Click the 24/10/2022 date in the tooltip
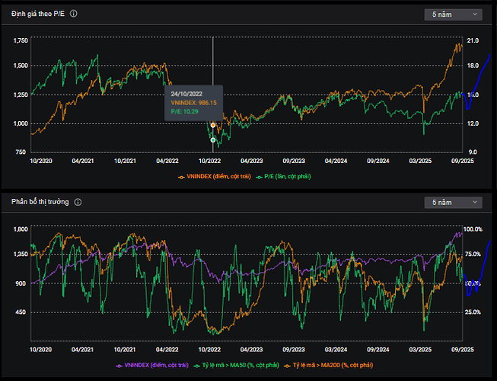This screenshot has width=497, height=381. tap(186, 92)
